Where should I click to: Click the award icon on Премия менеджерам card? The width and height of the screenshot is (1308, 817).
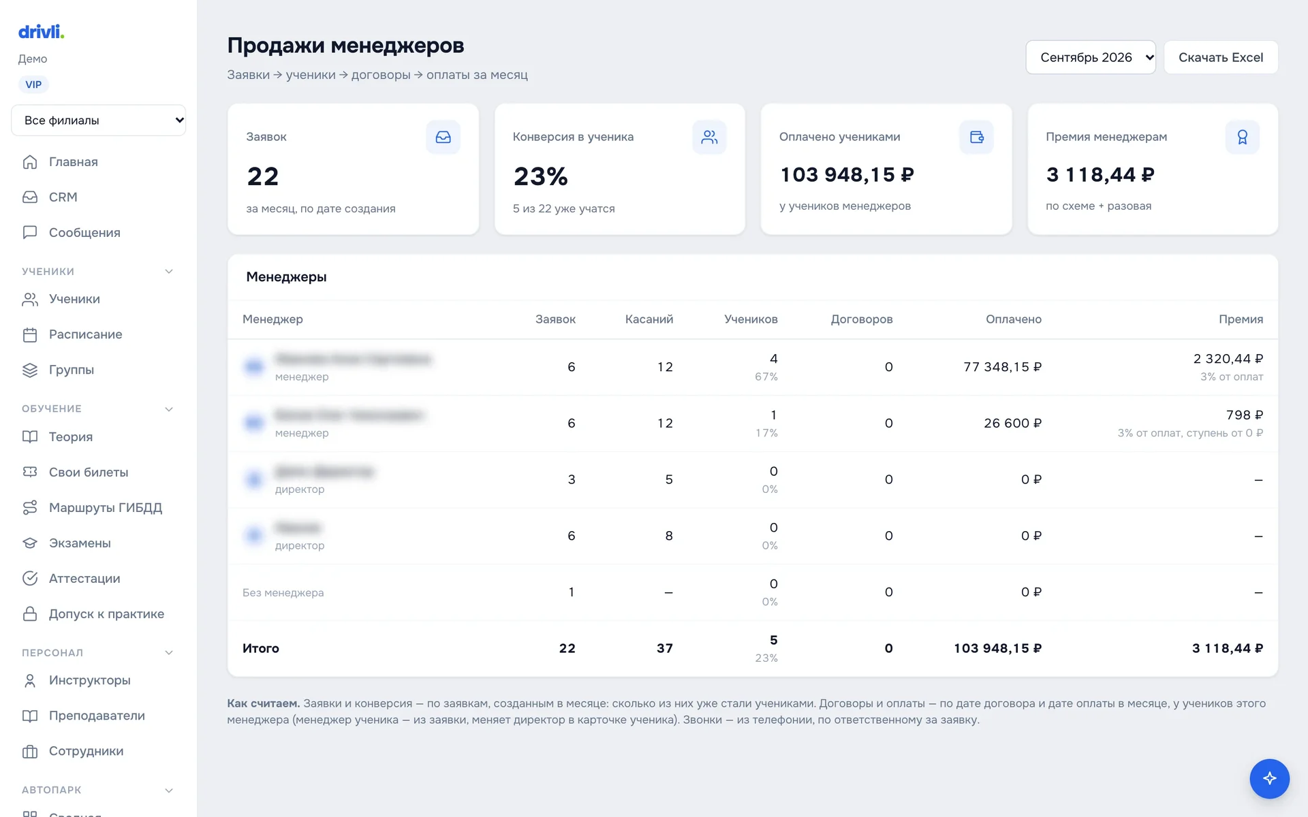coord(1242,137)
